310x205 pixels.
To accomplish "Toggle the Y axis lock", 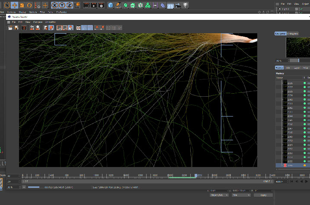I will 63,6.
